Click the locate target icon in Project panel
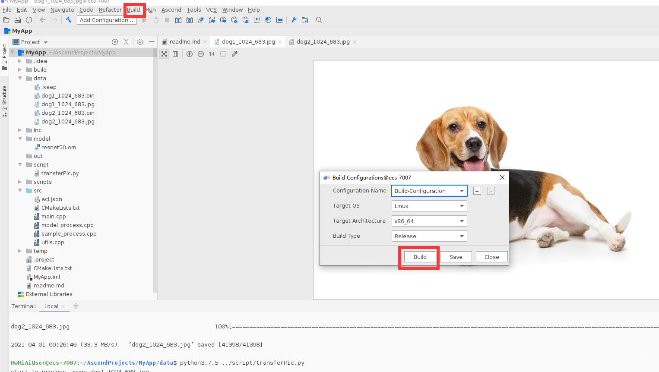The width and height of the screenshot is (659, 372). coord(115,42)
